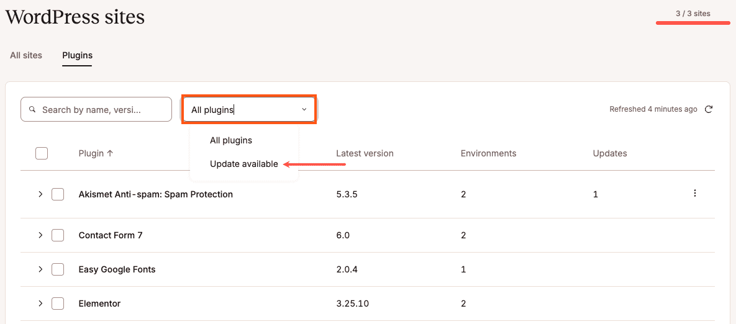Open the All plugins filter dropdown

249,109
